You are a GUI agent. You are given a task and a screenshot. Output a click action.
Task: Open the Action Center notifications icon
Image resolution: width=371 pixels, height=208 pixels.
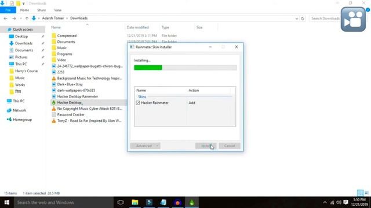[x=345, y=202]
